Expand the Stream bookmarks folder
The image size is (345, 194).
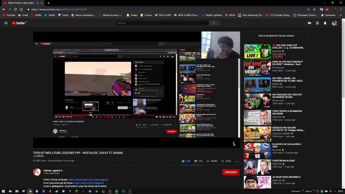[x=132, y=15]
